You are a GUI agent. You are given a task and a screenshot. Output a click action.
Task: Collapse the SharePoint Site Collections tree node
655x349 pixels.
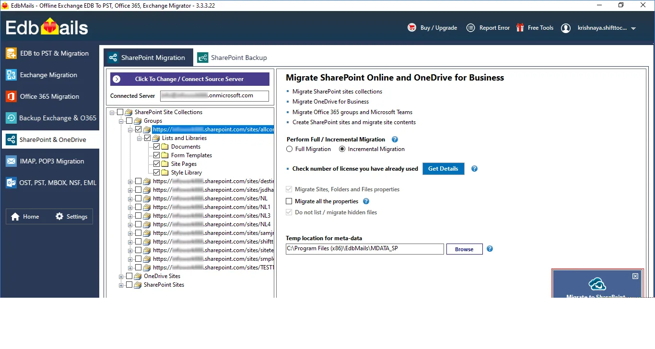[112, 113]
